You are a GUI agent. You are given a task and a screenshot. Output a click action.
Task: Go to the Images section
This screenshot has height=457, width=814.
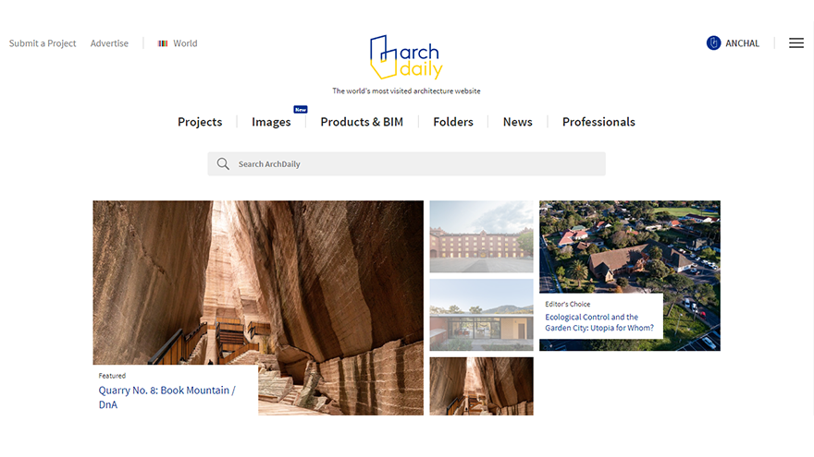point(271,122)
